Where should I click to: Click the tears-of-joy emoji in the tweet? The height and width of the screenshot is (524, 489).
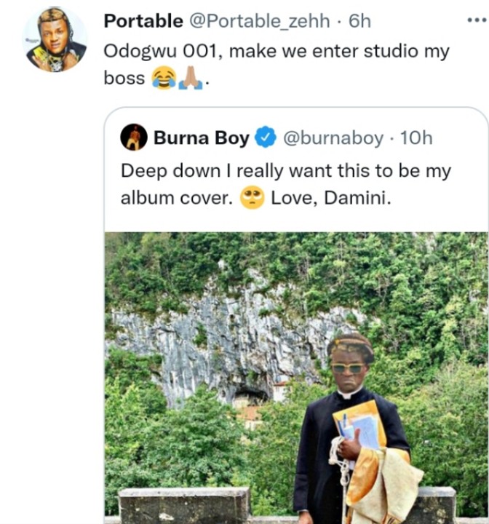(164, 78)
